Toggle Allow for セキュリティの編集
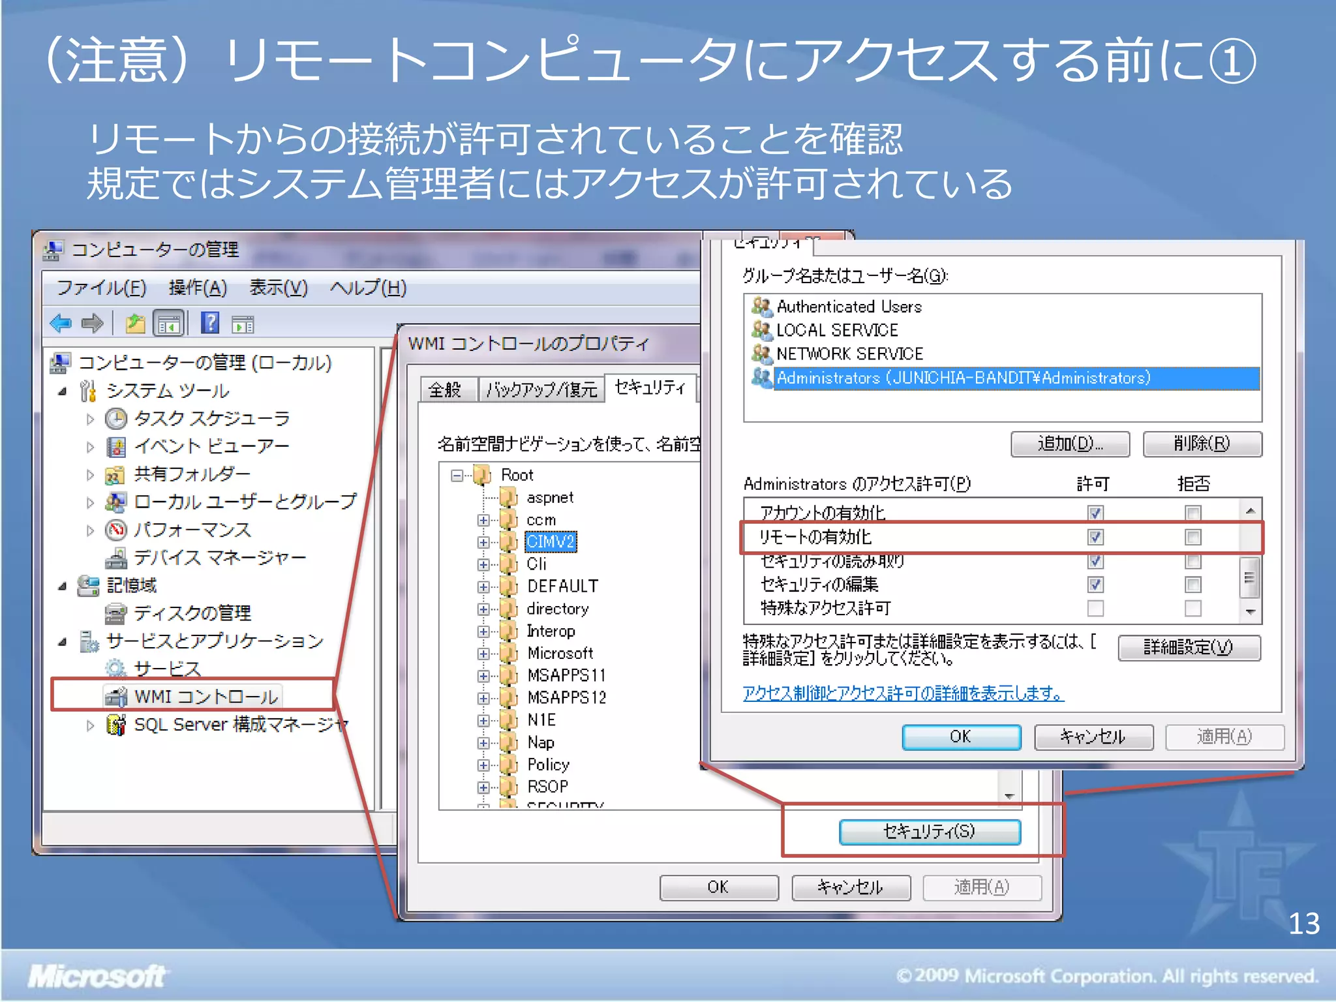The width and height of the screenshot is (1336, 1002). click(1095, 584)
